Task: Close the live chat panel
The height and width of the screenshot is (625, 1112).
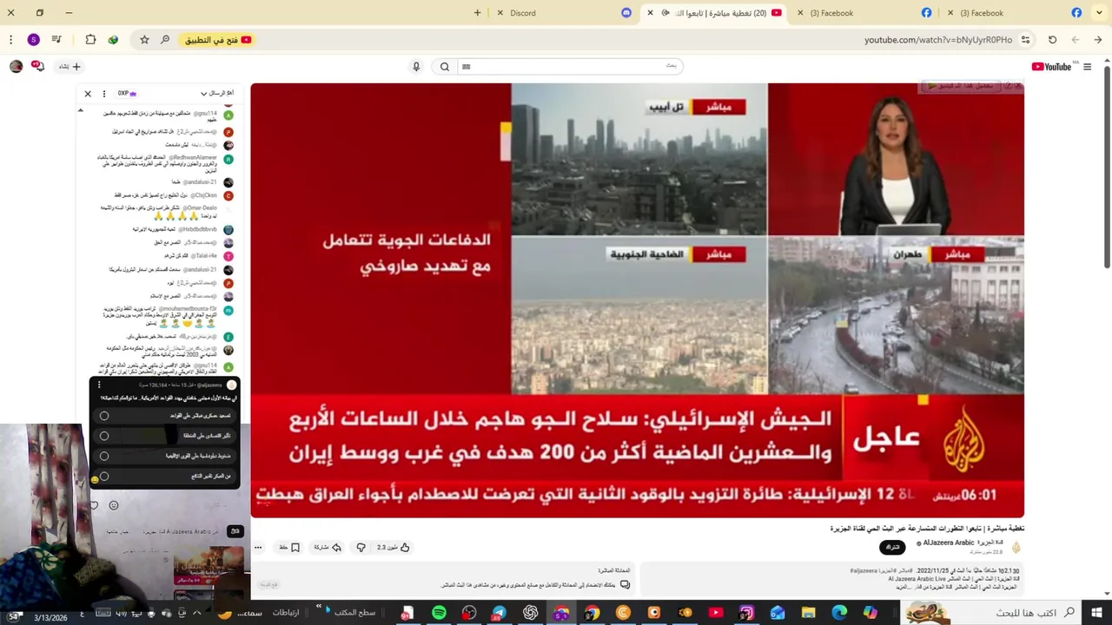Action: (88, 93)
